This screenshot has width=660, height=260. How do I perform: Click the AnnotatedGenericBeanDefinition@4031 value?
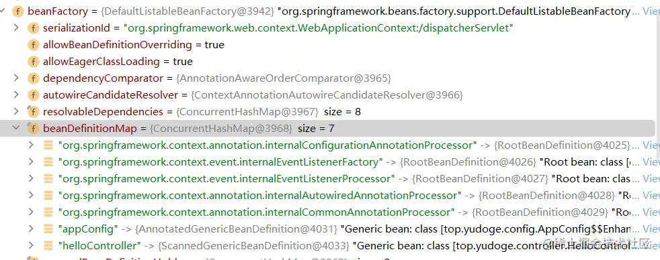coord(236,229)
